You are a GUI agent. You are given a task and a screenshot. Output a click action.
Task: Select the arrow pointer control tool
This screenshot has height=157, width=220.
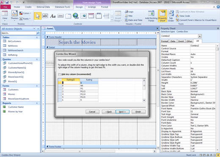tap(38, 16)
